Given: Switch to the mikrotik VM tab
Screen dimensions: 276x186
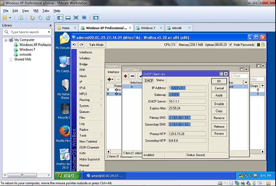Looking at the screenshot, I should [179, 28].
